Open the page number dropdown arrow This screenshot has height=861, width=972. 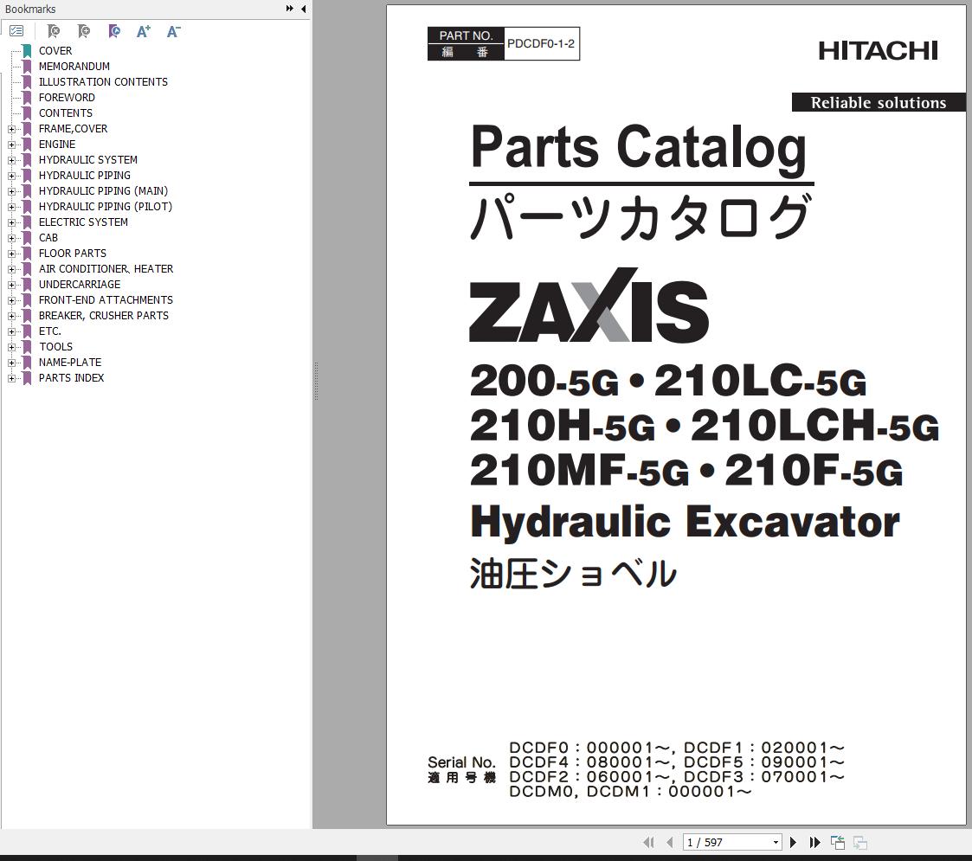coord(776,843)
